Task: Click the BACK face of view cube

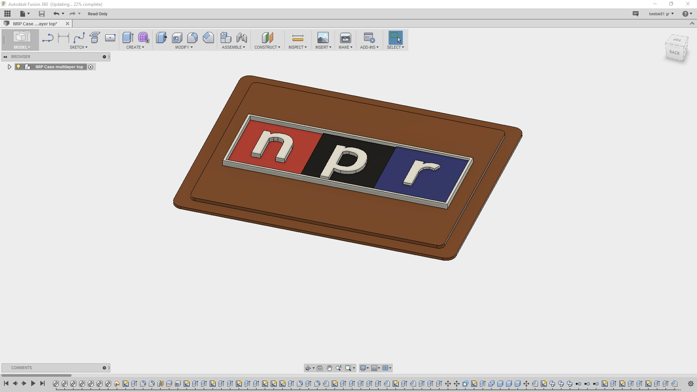Action: click(674, 53)
